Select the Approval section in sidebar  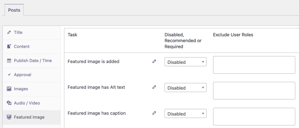tap(22, 75)
